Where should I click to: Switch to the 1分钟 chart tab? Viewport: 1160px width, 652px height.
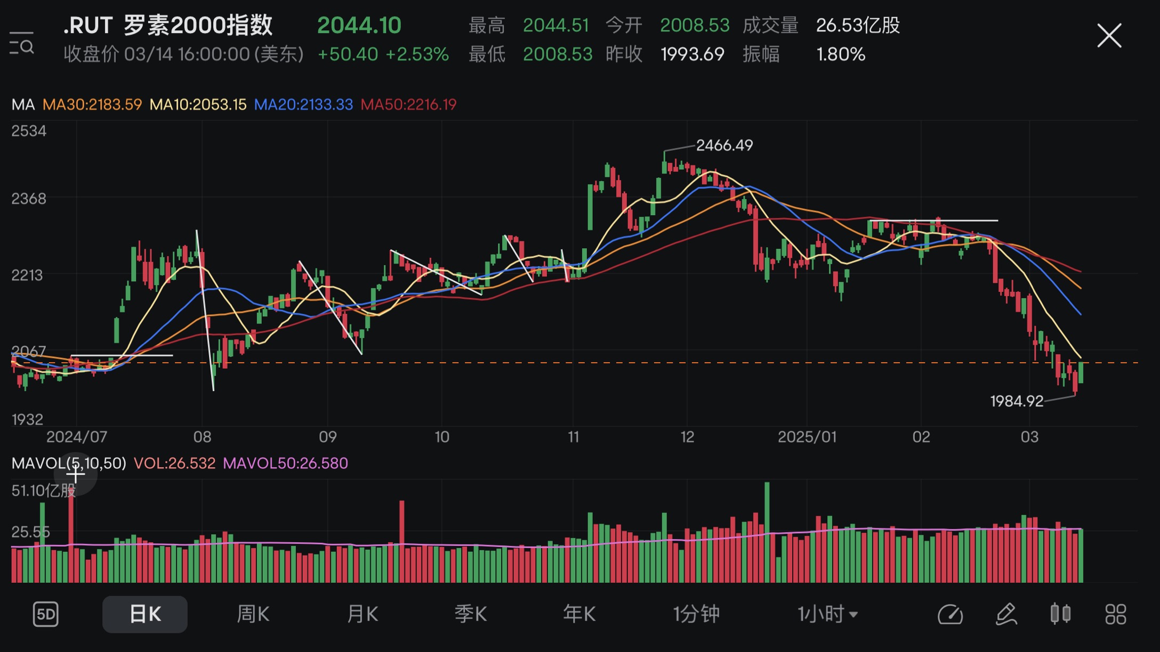(696, 614)
